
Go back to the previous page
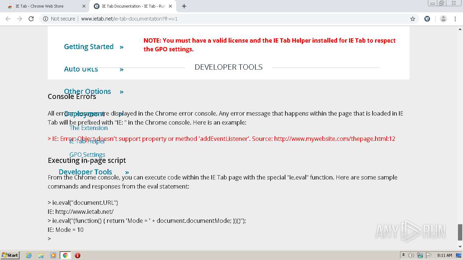(8, 19)
